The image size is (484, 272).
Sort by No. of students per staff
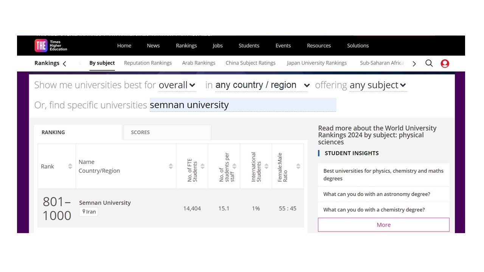pos(234,166)
